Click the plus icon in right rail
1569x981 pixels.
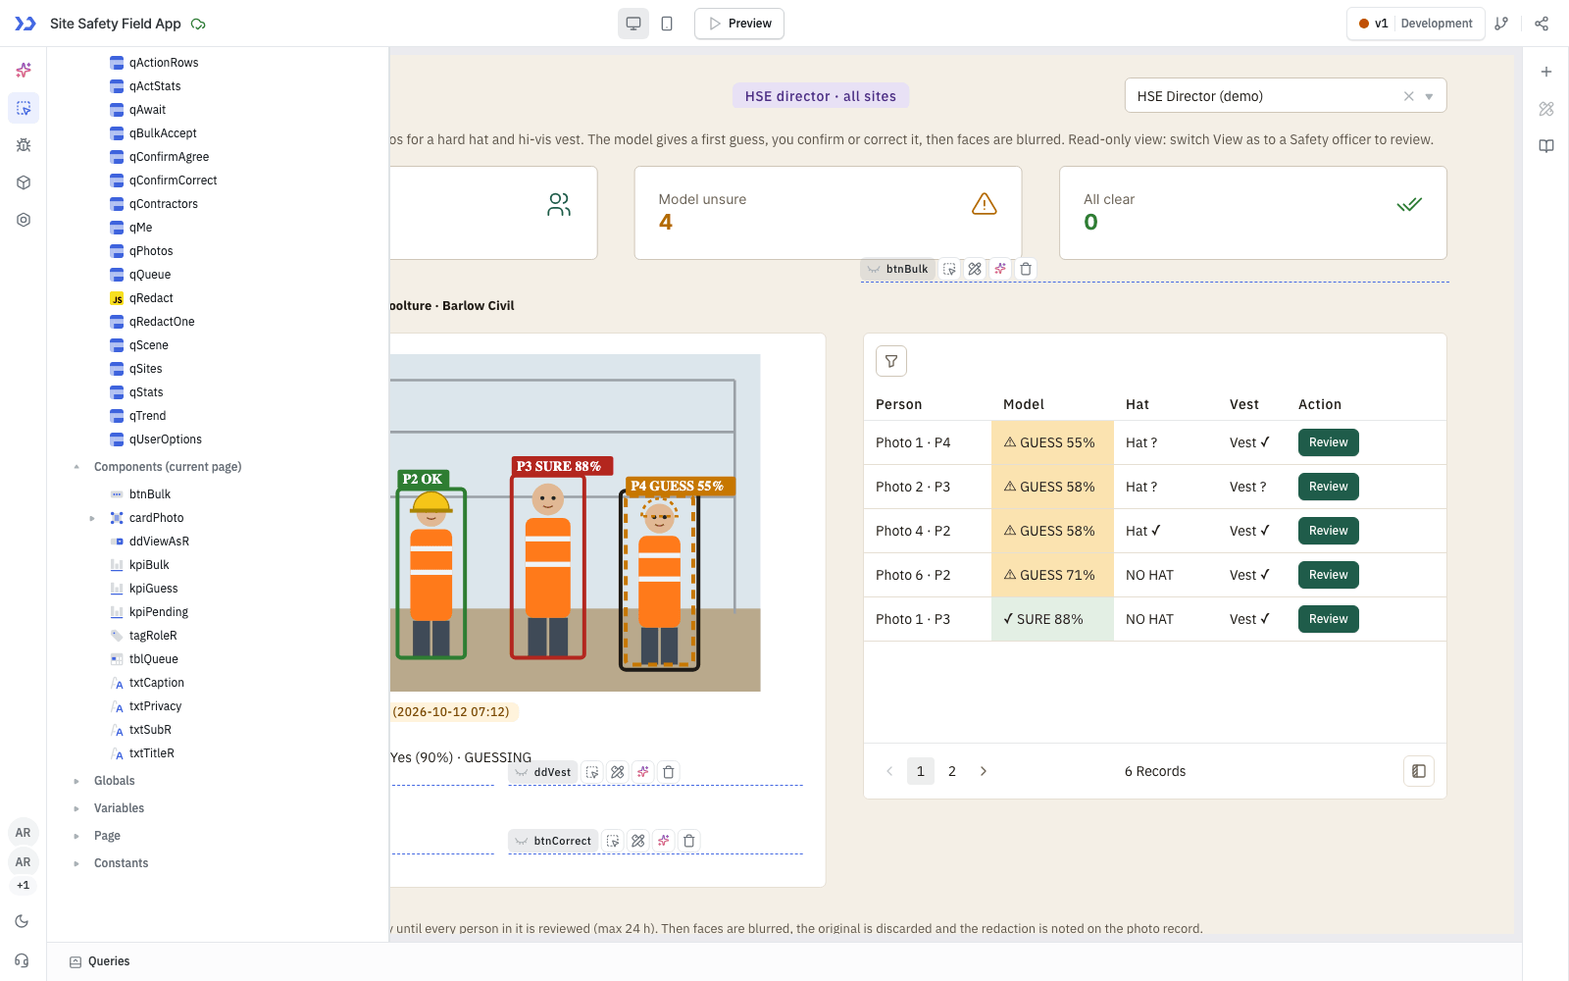[x=1546, y=72]
